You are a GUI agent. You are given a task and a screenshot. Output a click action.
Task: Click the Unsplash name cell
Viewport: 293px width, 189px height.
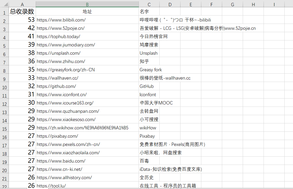pyautogui.click(x=149, y=53)
